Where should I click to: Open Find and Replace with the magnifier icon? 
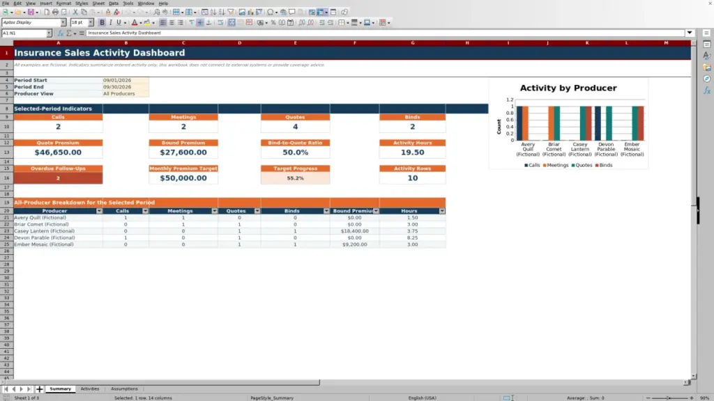coord(157,13)
